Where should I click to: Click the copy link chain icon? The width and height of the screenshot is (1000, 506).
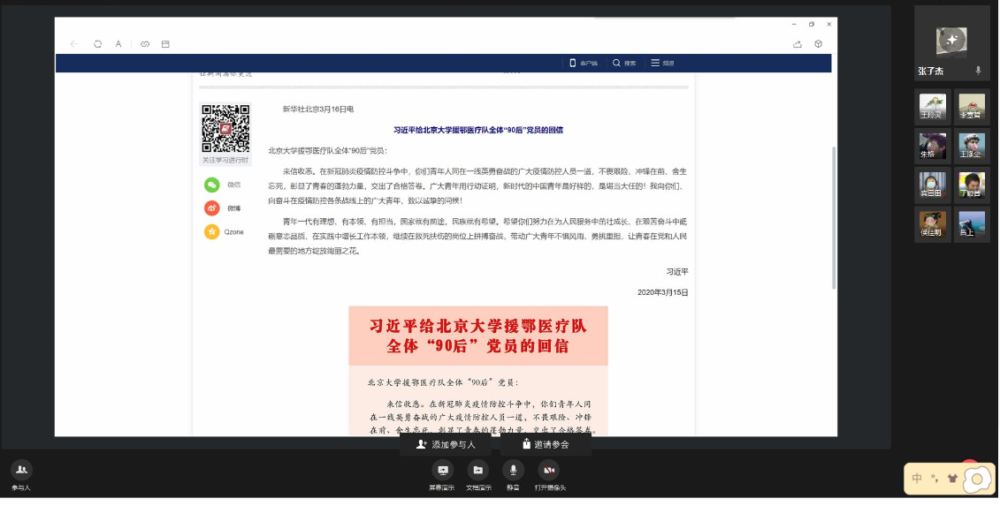coord(145,43)
